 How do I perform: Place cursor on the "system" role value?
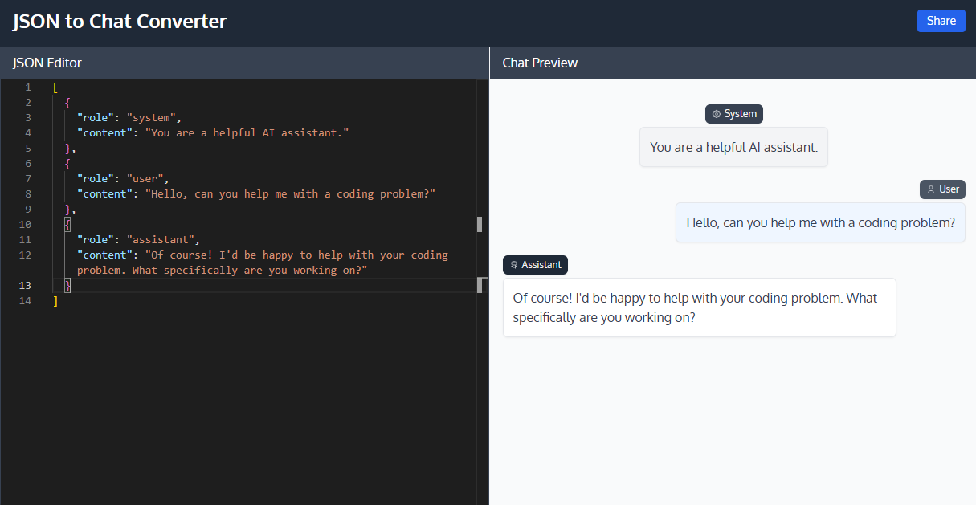click(x=151, y=118)
